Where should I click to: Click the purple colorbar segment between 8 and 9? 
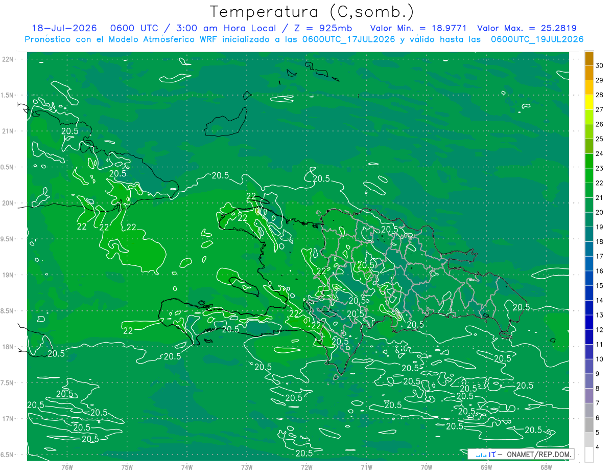tap(589, 381)
